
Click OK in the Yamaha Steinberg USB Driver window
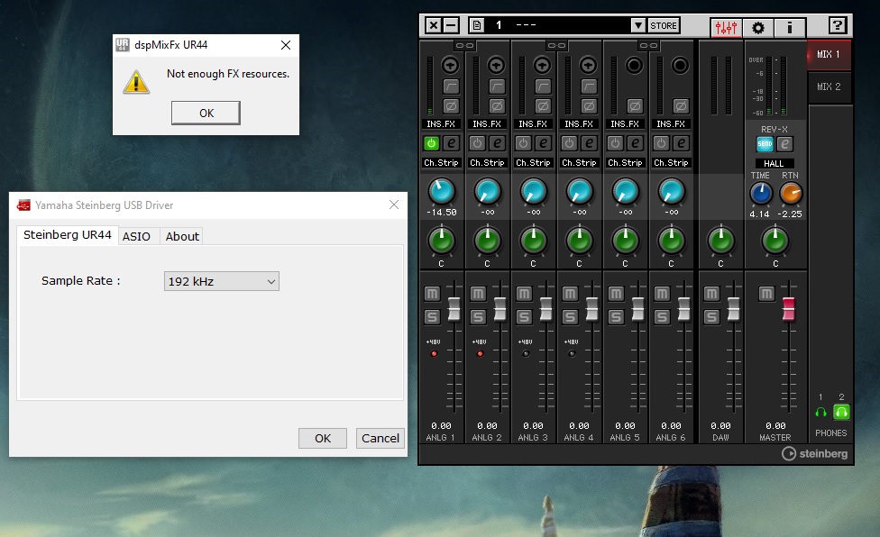(x=323, y=438)
